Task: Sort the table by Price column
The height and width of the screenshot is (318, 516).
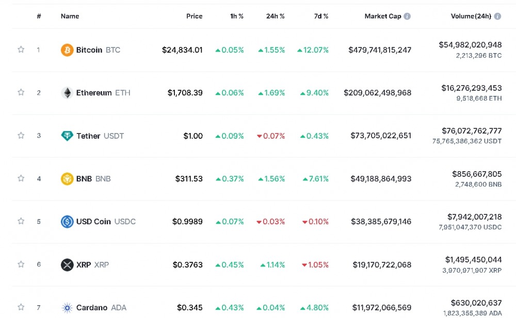Action: coord(194,16)
